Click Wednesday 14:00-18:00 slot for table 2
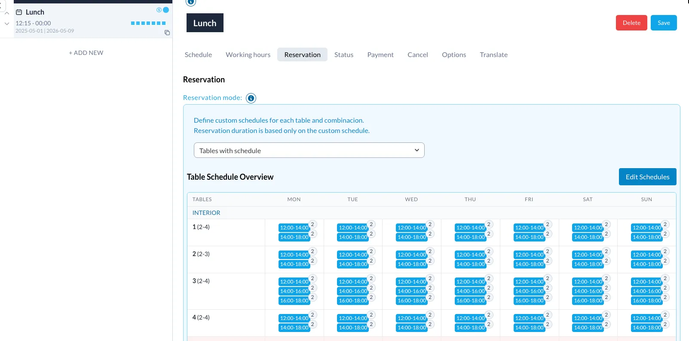This screenshot has height=341, width=689. coord(411,264)
